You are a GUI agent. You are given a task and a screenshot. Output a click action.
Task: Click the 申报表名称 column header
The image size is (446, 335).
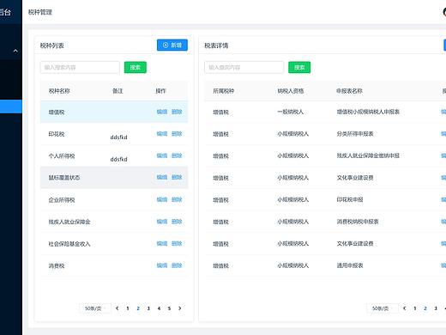[x=349, y=91]
